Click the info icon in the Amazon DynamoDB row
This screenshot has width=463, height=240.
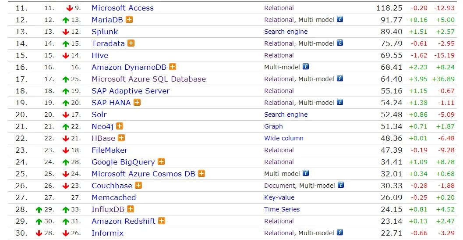(x=306, y=67)
